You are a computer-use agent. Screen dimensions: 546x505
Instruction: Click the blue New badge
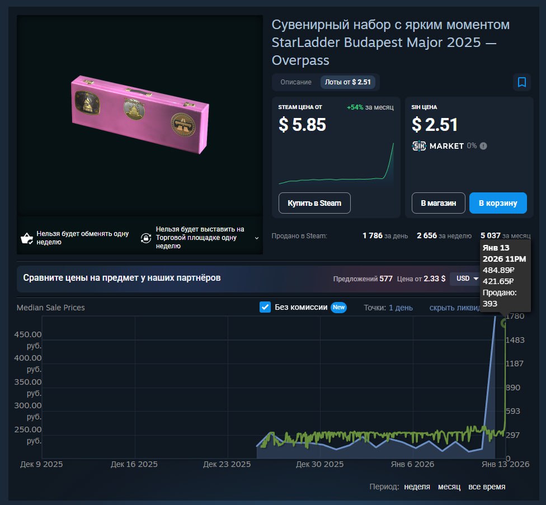click(338, 307)
